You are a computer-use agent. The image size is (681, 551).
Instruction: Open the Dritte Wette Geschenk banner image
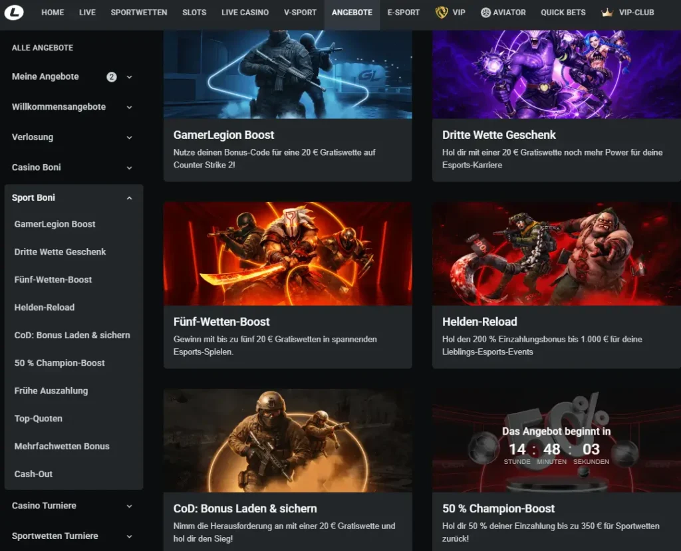[557, 74]
